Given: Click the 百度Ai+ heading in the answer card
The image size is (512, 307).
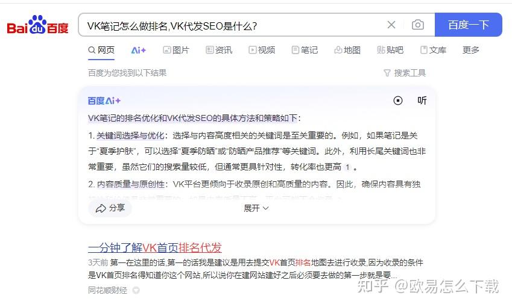Looking at the screenshot, I should pyautogui.click(x=104, y=101).
